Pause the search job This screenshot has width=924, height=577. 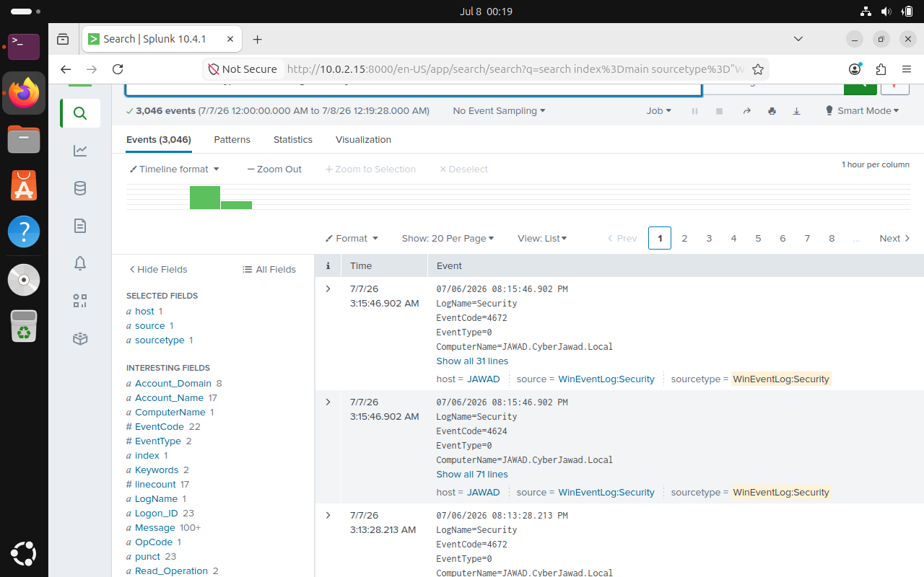point(695,111)
